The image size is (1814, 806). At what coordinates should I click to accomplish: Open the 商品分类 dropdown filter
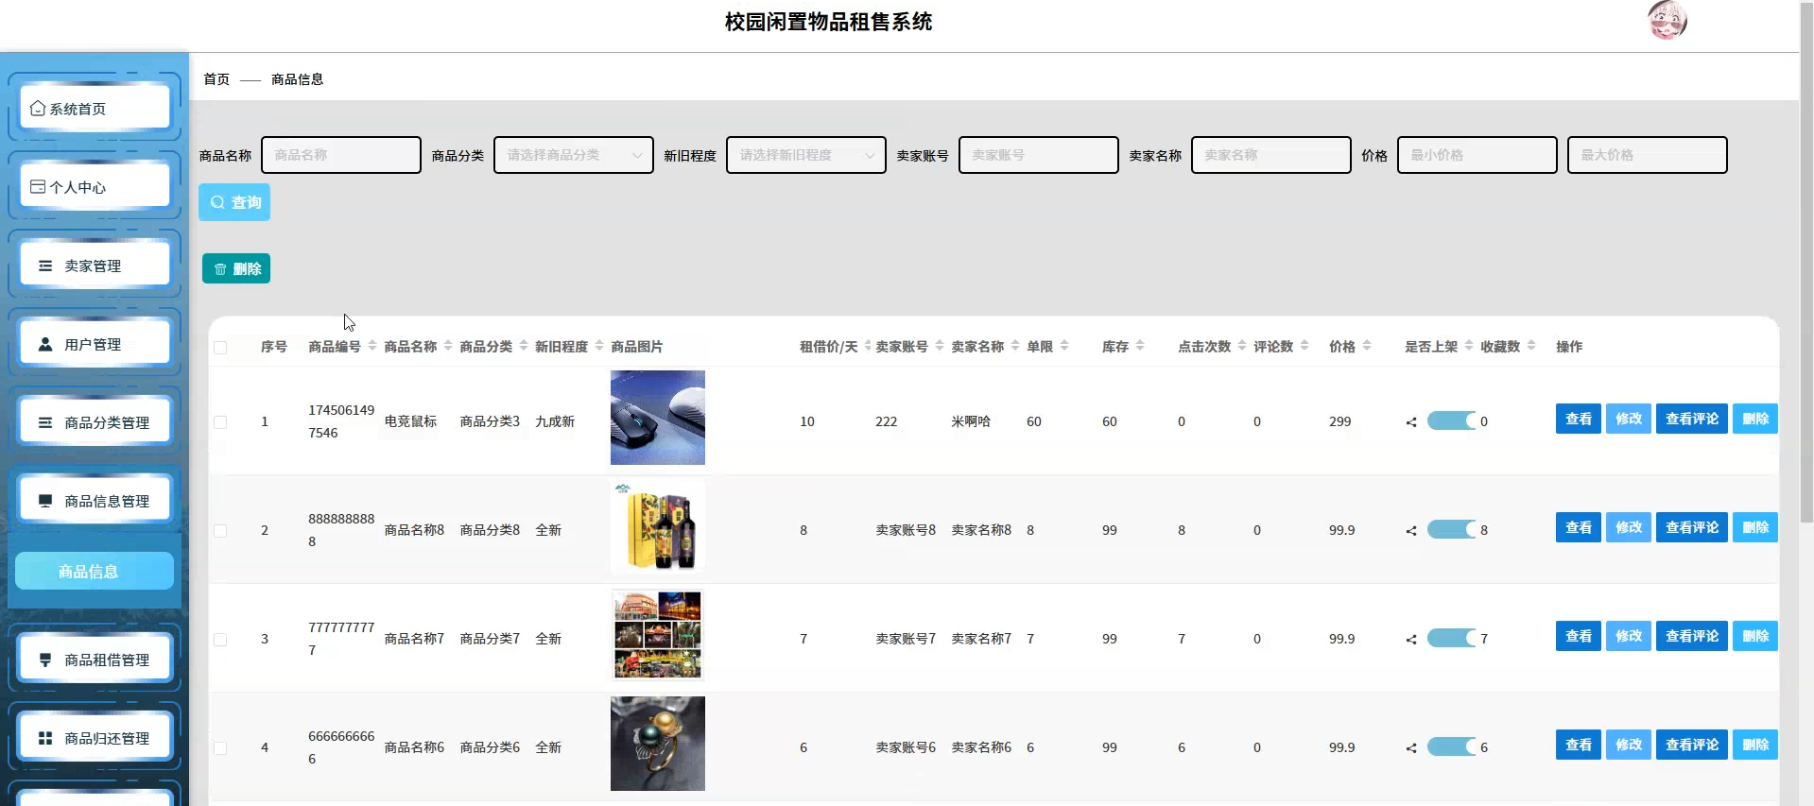[x=574, y=155]
